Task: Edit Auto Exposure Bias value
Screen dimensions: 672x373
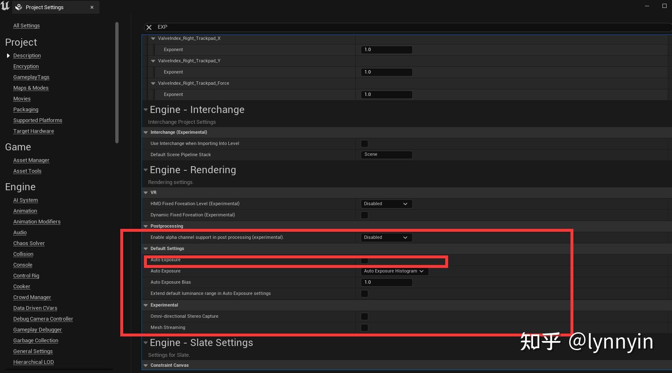Action: point(387,282)
